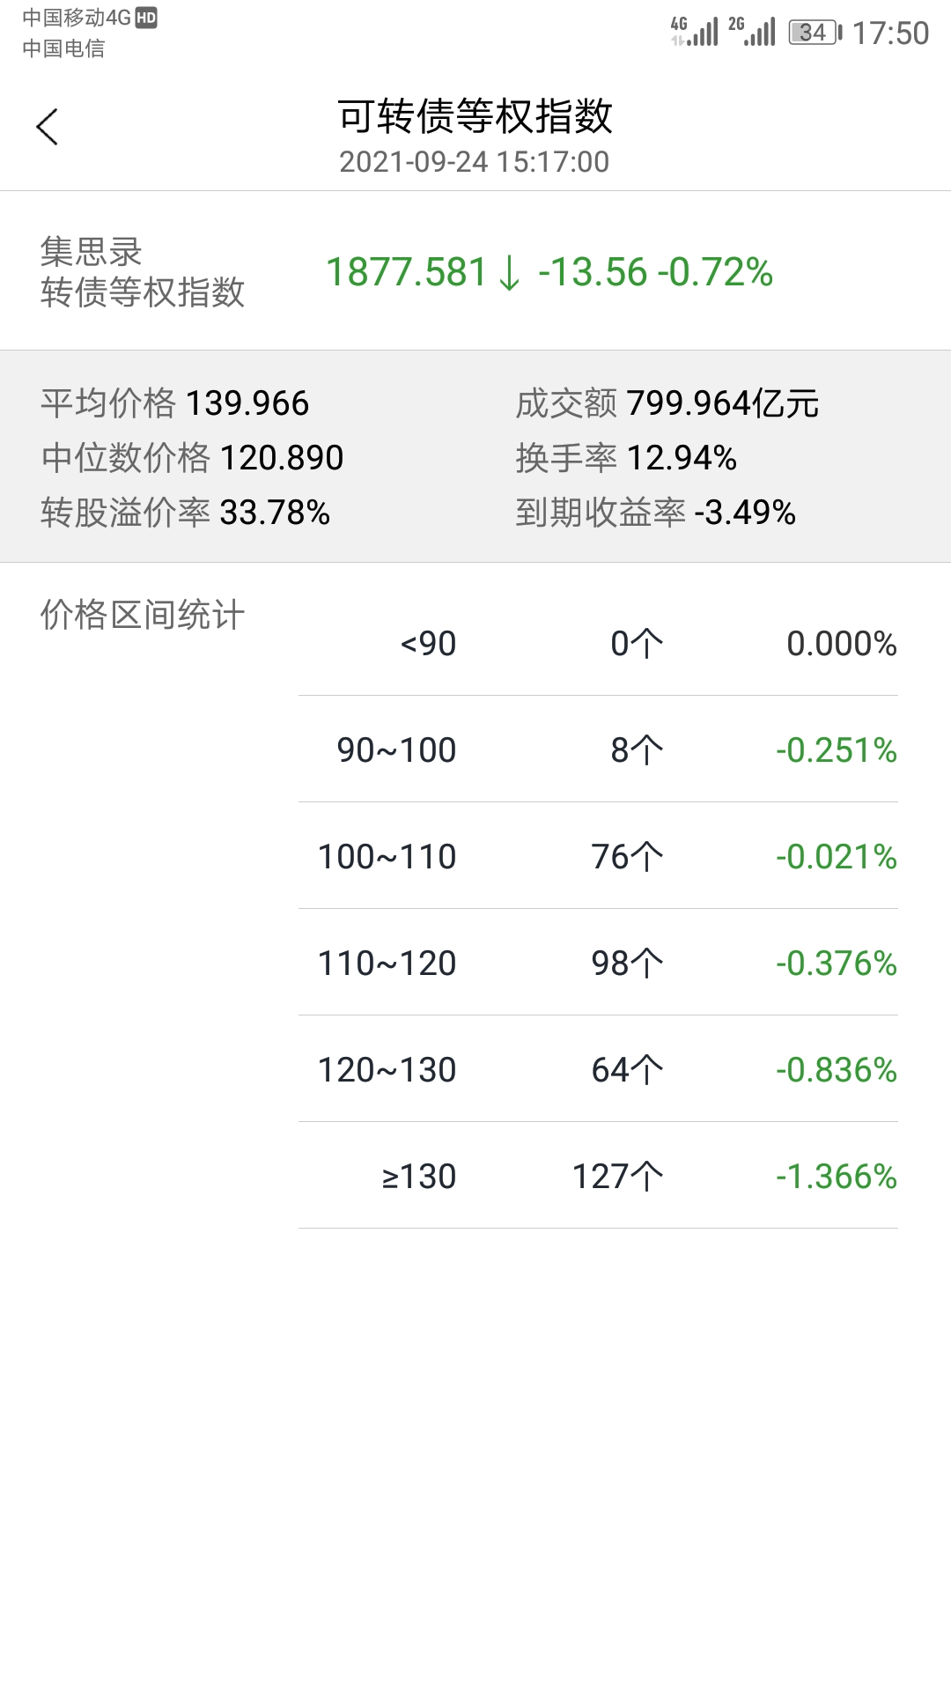Viewport: 951px width, 1691px height.
Task: Tap the index value 1877.581
Action: pyautogui.click(x=406, y=273)
